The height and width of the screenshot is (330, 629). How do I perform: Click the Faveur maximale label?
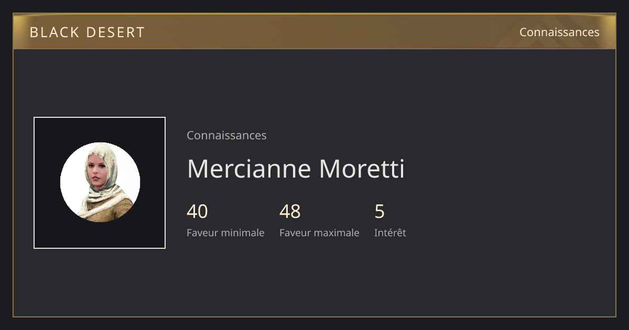point(319,233)
